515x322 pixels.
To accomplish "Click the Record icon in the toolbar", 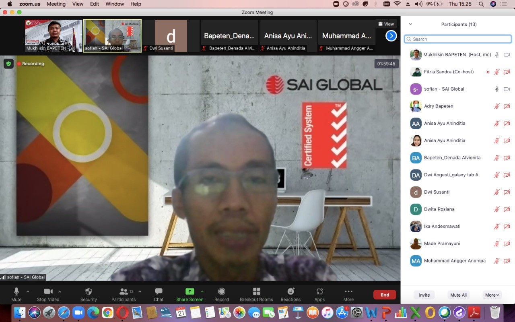I will [221, 291].
